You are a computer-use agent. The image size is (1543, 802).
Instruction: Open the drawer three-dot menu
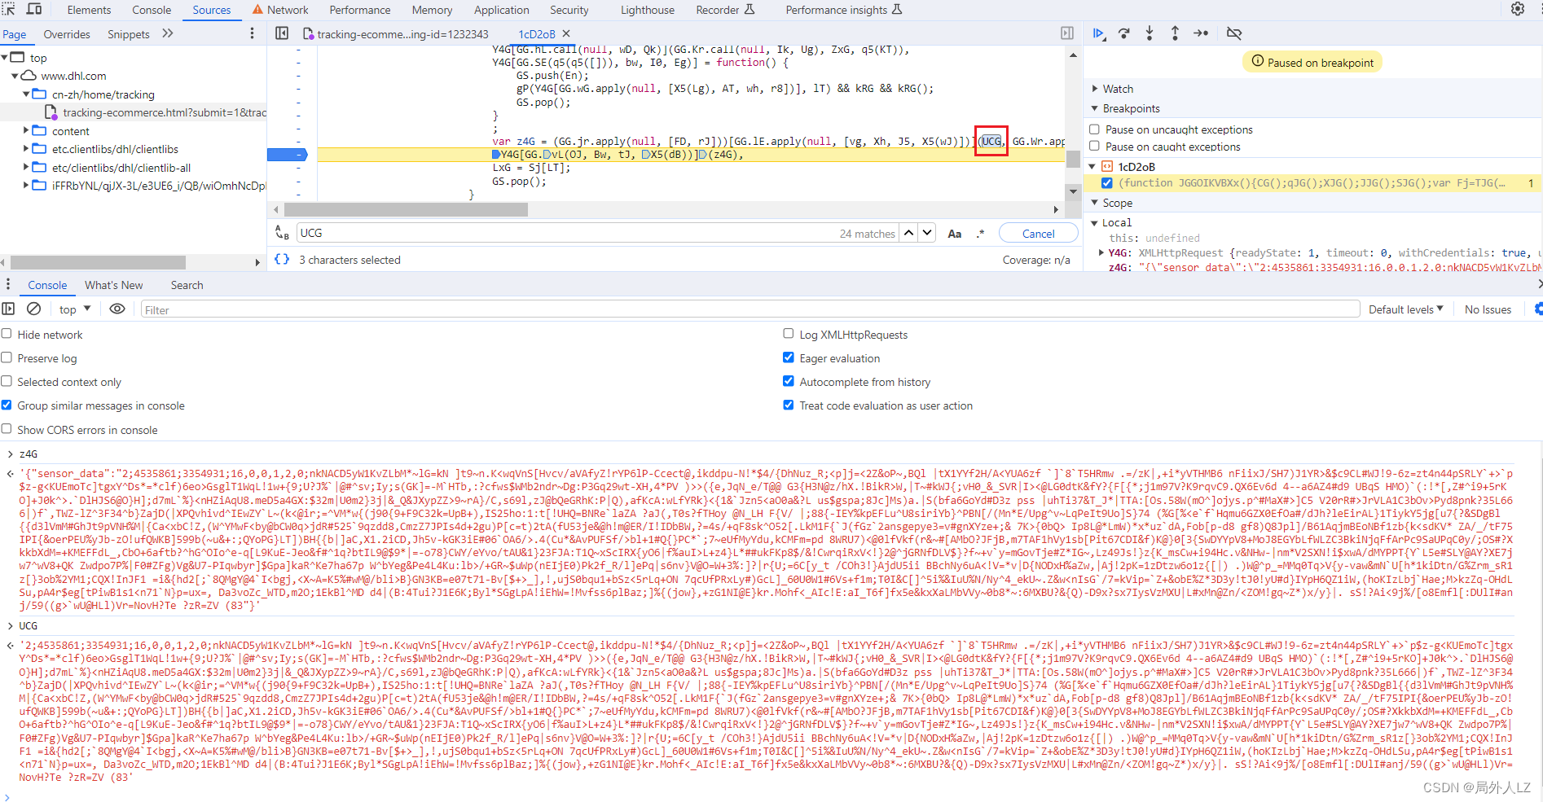[8, 284]
